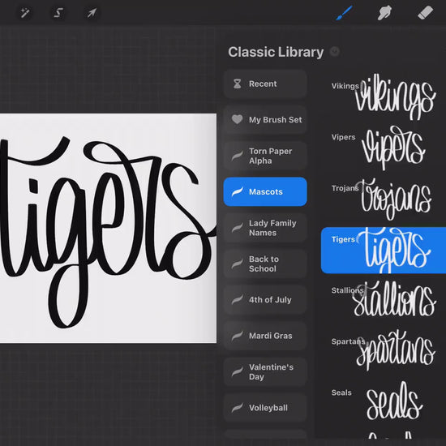Click the hourglass icon beside Recent
This screenshot has height=446, width=446.
[238, 84]
